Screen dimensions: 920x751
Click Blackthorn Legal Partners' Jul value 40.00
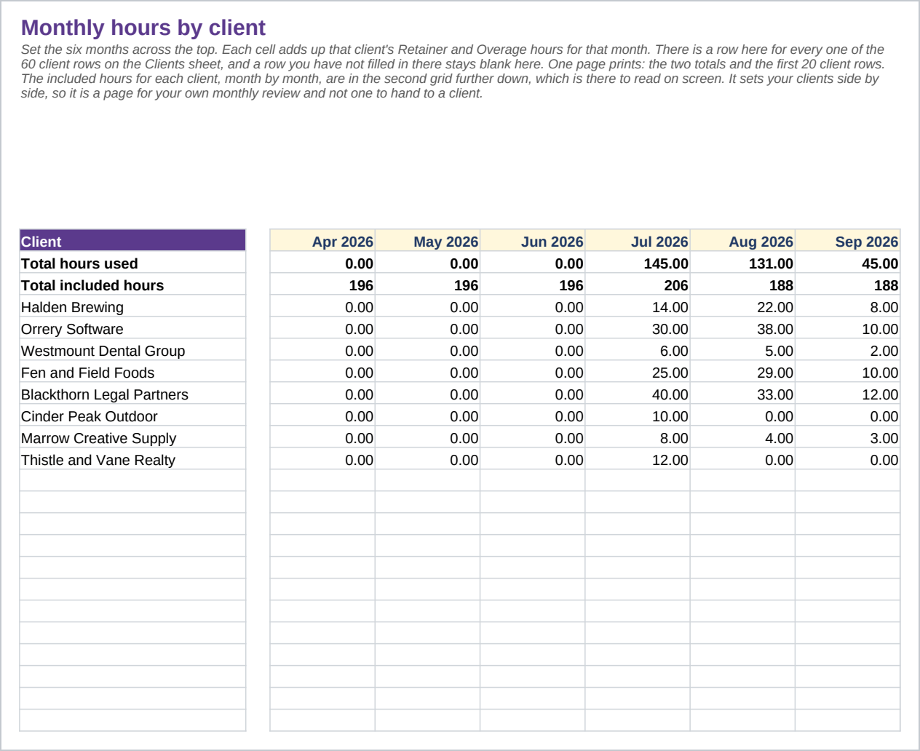coord(638,394)
